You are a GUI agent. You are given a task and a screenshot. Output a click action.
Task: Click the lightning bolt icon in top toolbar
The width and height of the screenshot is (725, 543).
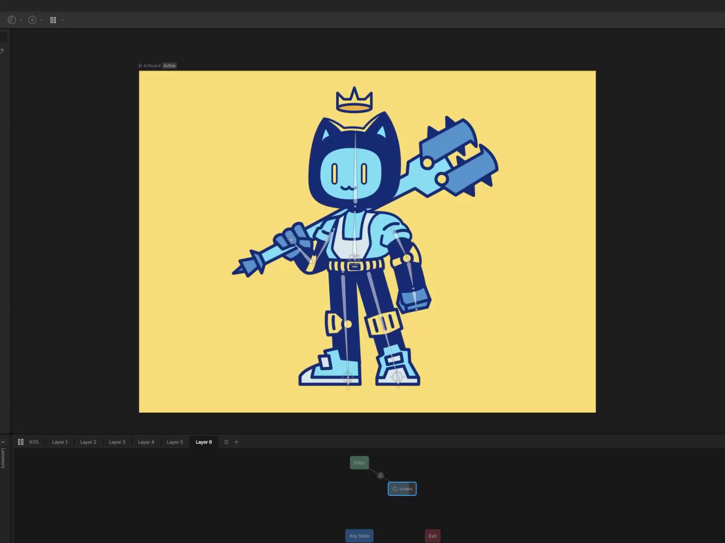click(x=32, y=20)
